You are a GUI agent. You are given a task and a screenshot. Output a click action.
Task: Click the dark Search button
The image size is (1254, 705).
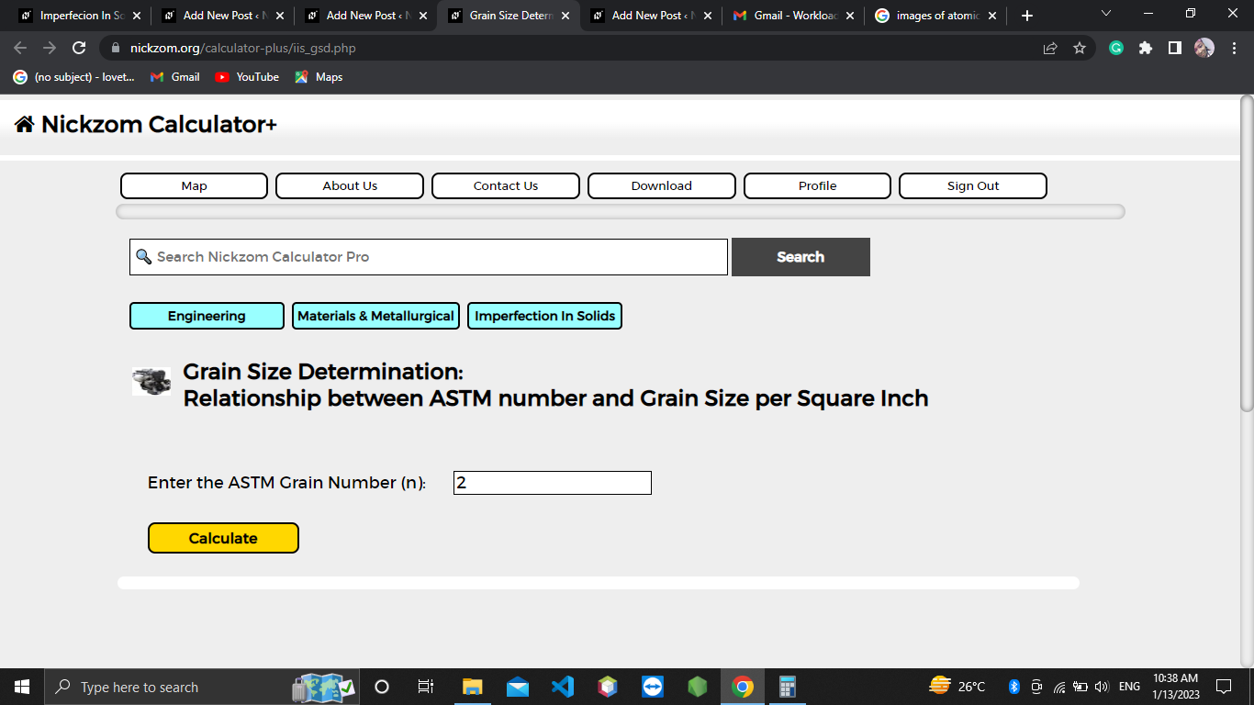point(801,257)
